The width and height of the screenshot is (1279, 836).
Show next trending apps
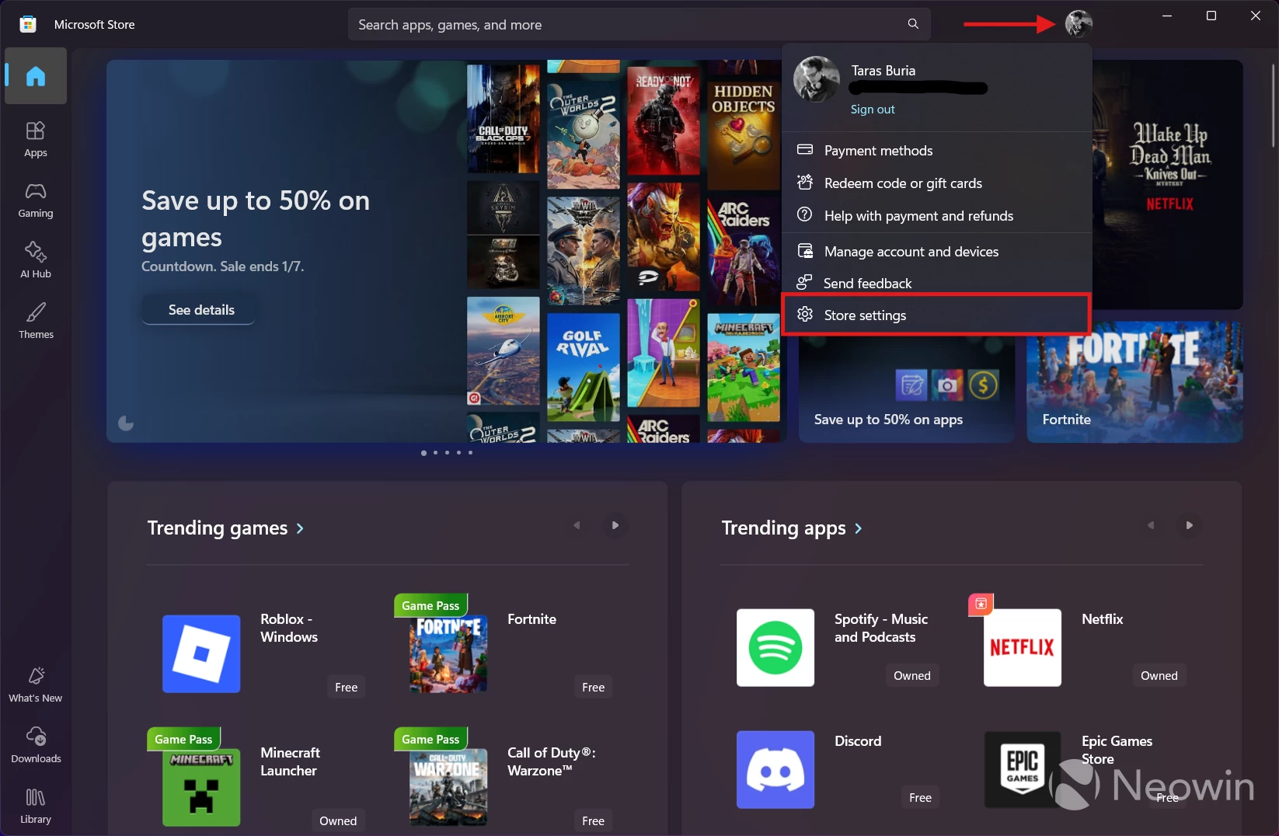pos(1190,525)
